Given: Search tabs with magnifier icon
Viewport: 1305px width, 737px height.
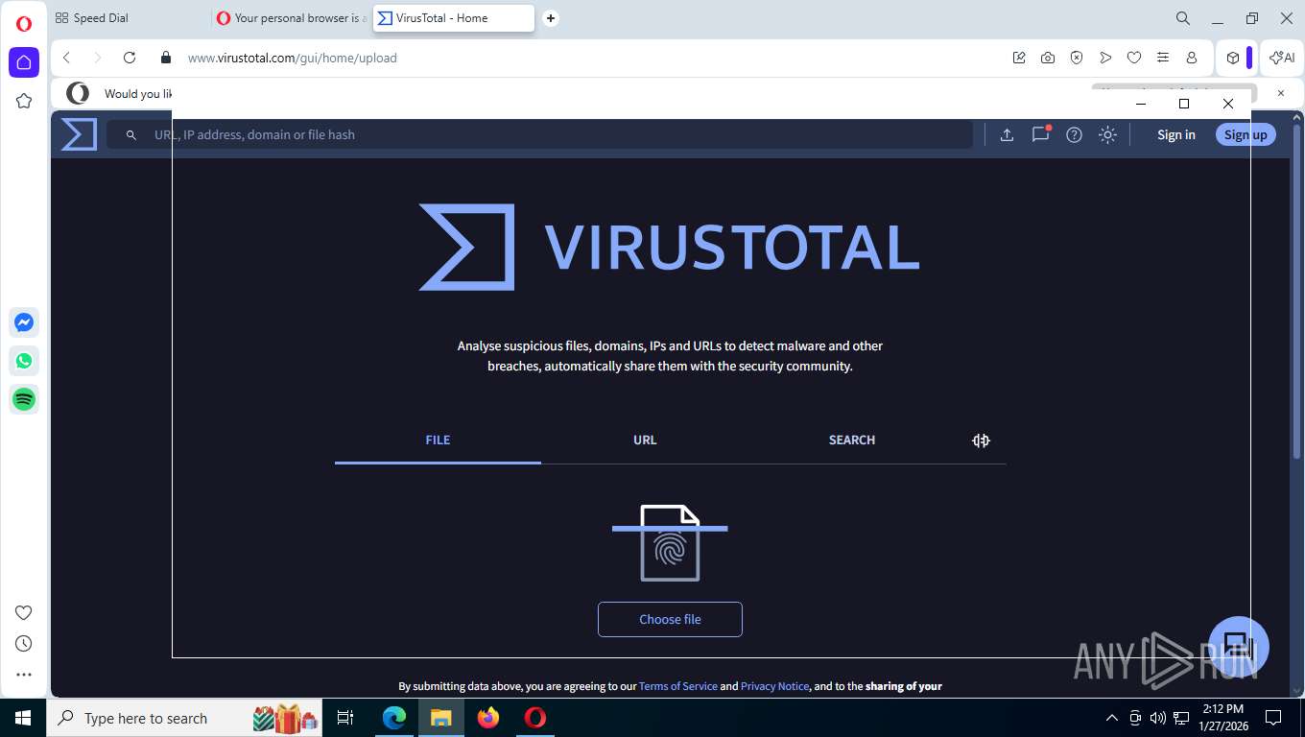Looking at the screenshot, I should click(x=1183, y=18).
